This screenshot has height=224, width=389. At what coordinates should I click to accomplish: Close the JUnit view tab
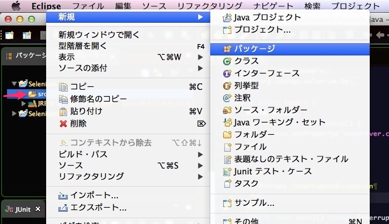coord(38,209)
